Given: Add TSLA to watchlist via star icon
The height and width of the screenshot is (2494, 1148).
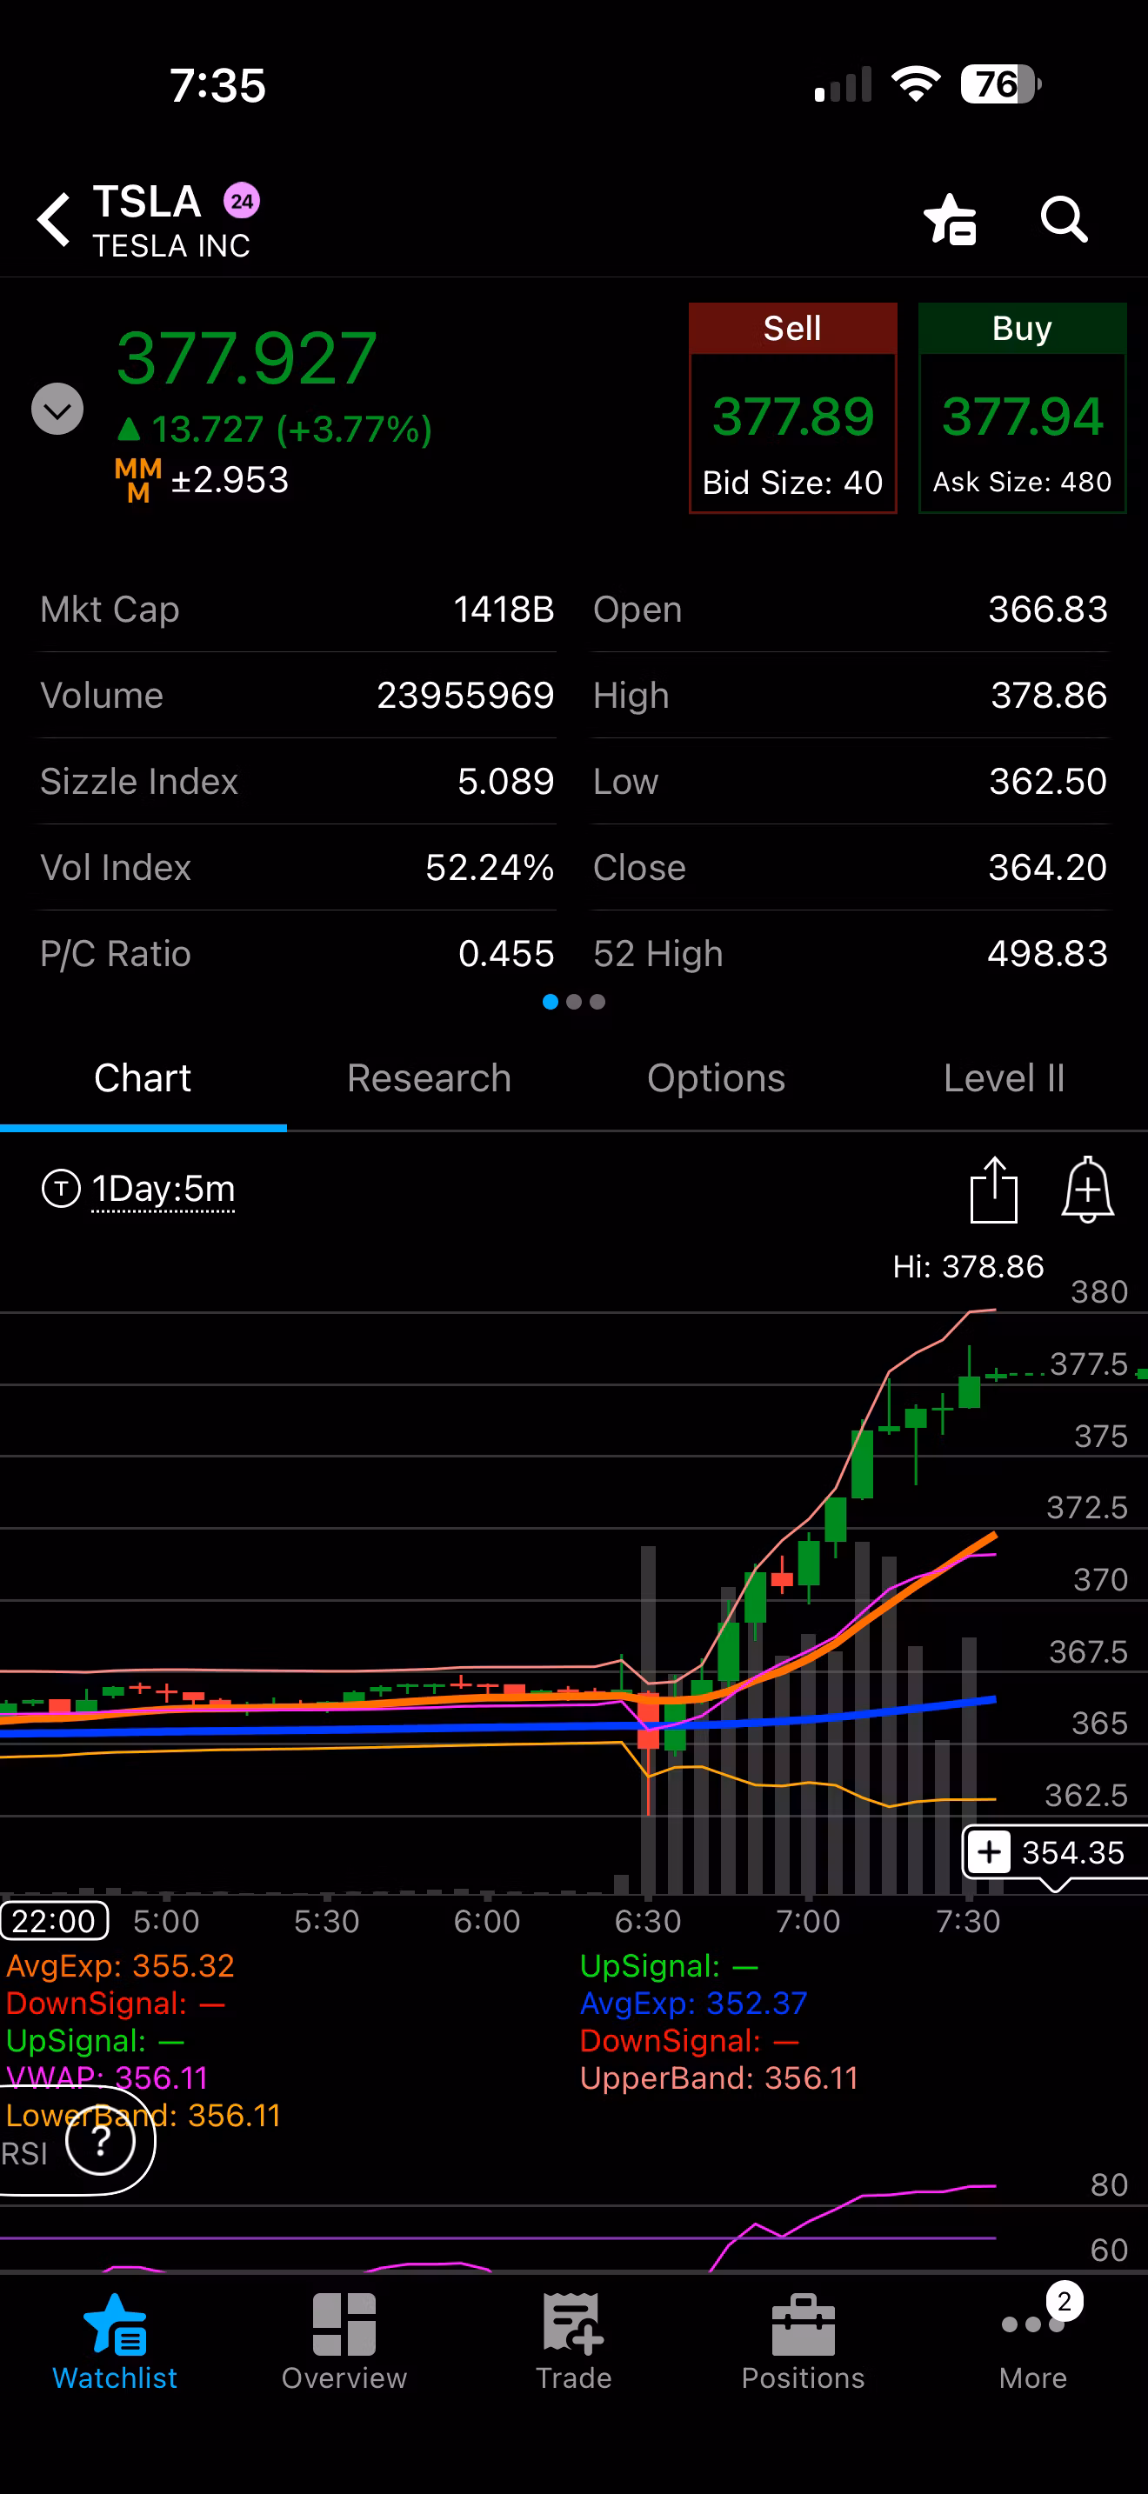Looking at the screenshot, I should (951, 220).
